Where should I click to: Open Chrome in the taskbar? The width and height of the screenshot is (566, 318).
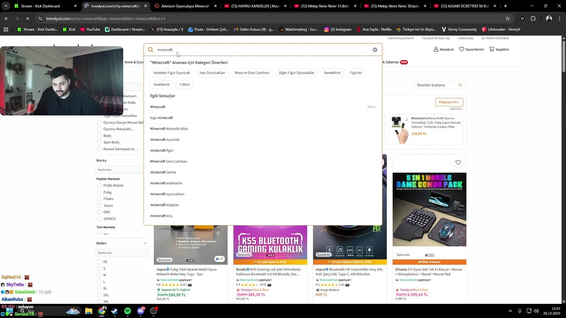102,311
